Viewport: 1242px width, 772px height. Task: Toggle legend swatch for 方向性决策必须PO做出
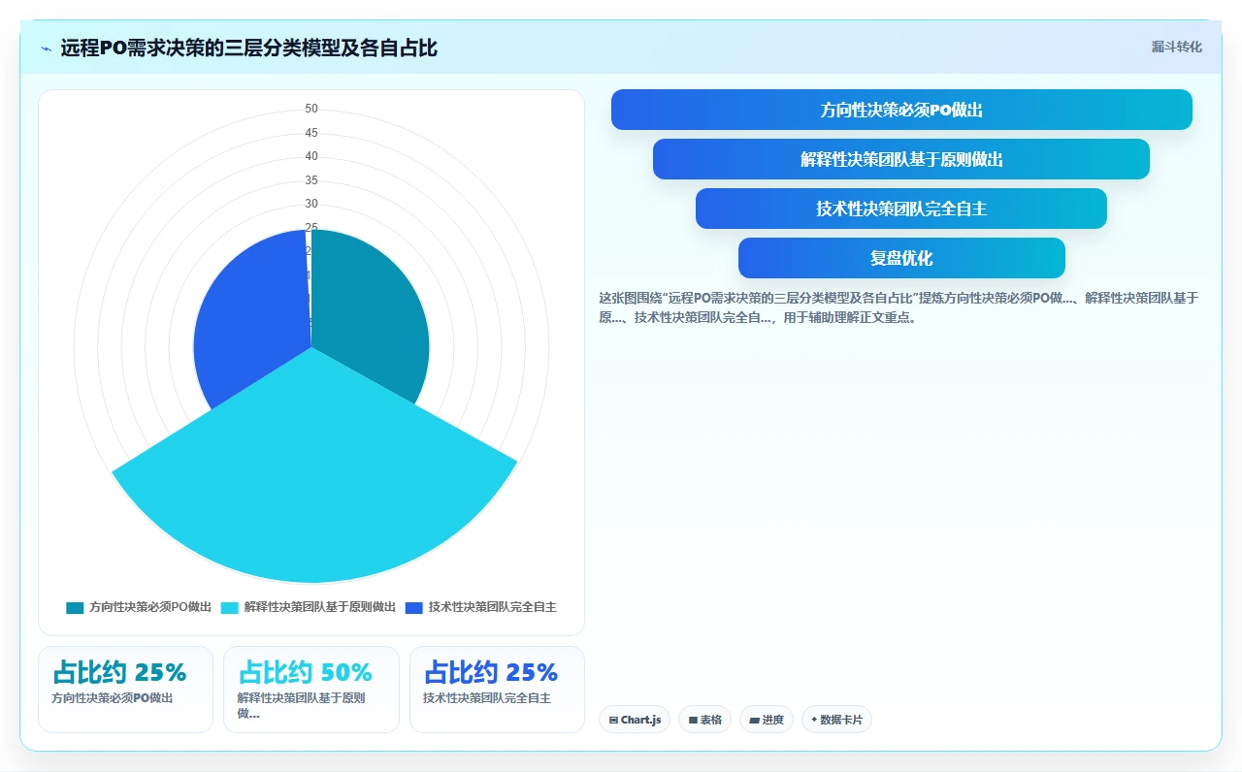click(x=75, y=607)
